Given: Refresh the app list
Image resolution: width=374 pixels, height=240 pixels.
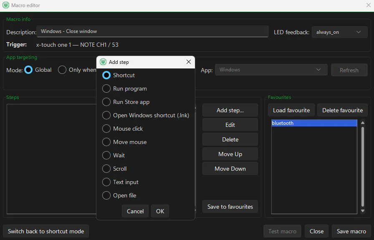Looking at the screenshot, I should pyautogui.click(x=349, y=70).
